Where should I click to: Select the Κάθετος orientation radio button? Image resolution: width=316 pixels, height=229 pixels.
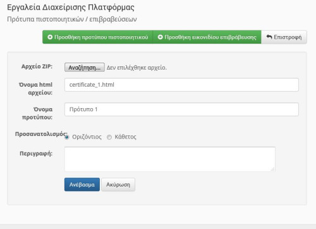tap(109, 137)
